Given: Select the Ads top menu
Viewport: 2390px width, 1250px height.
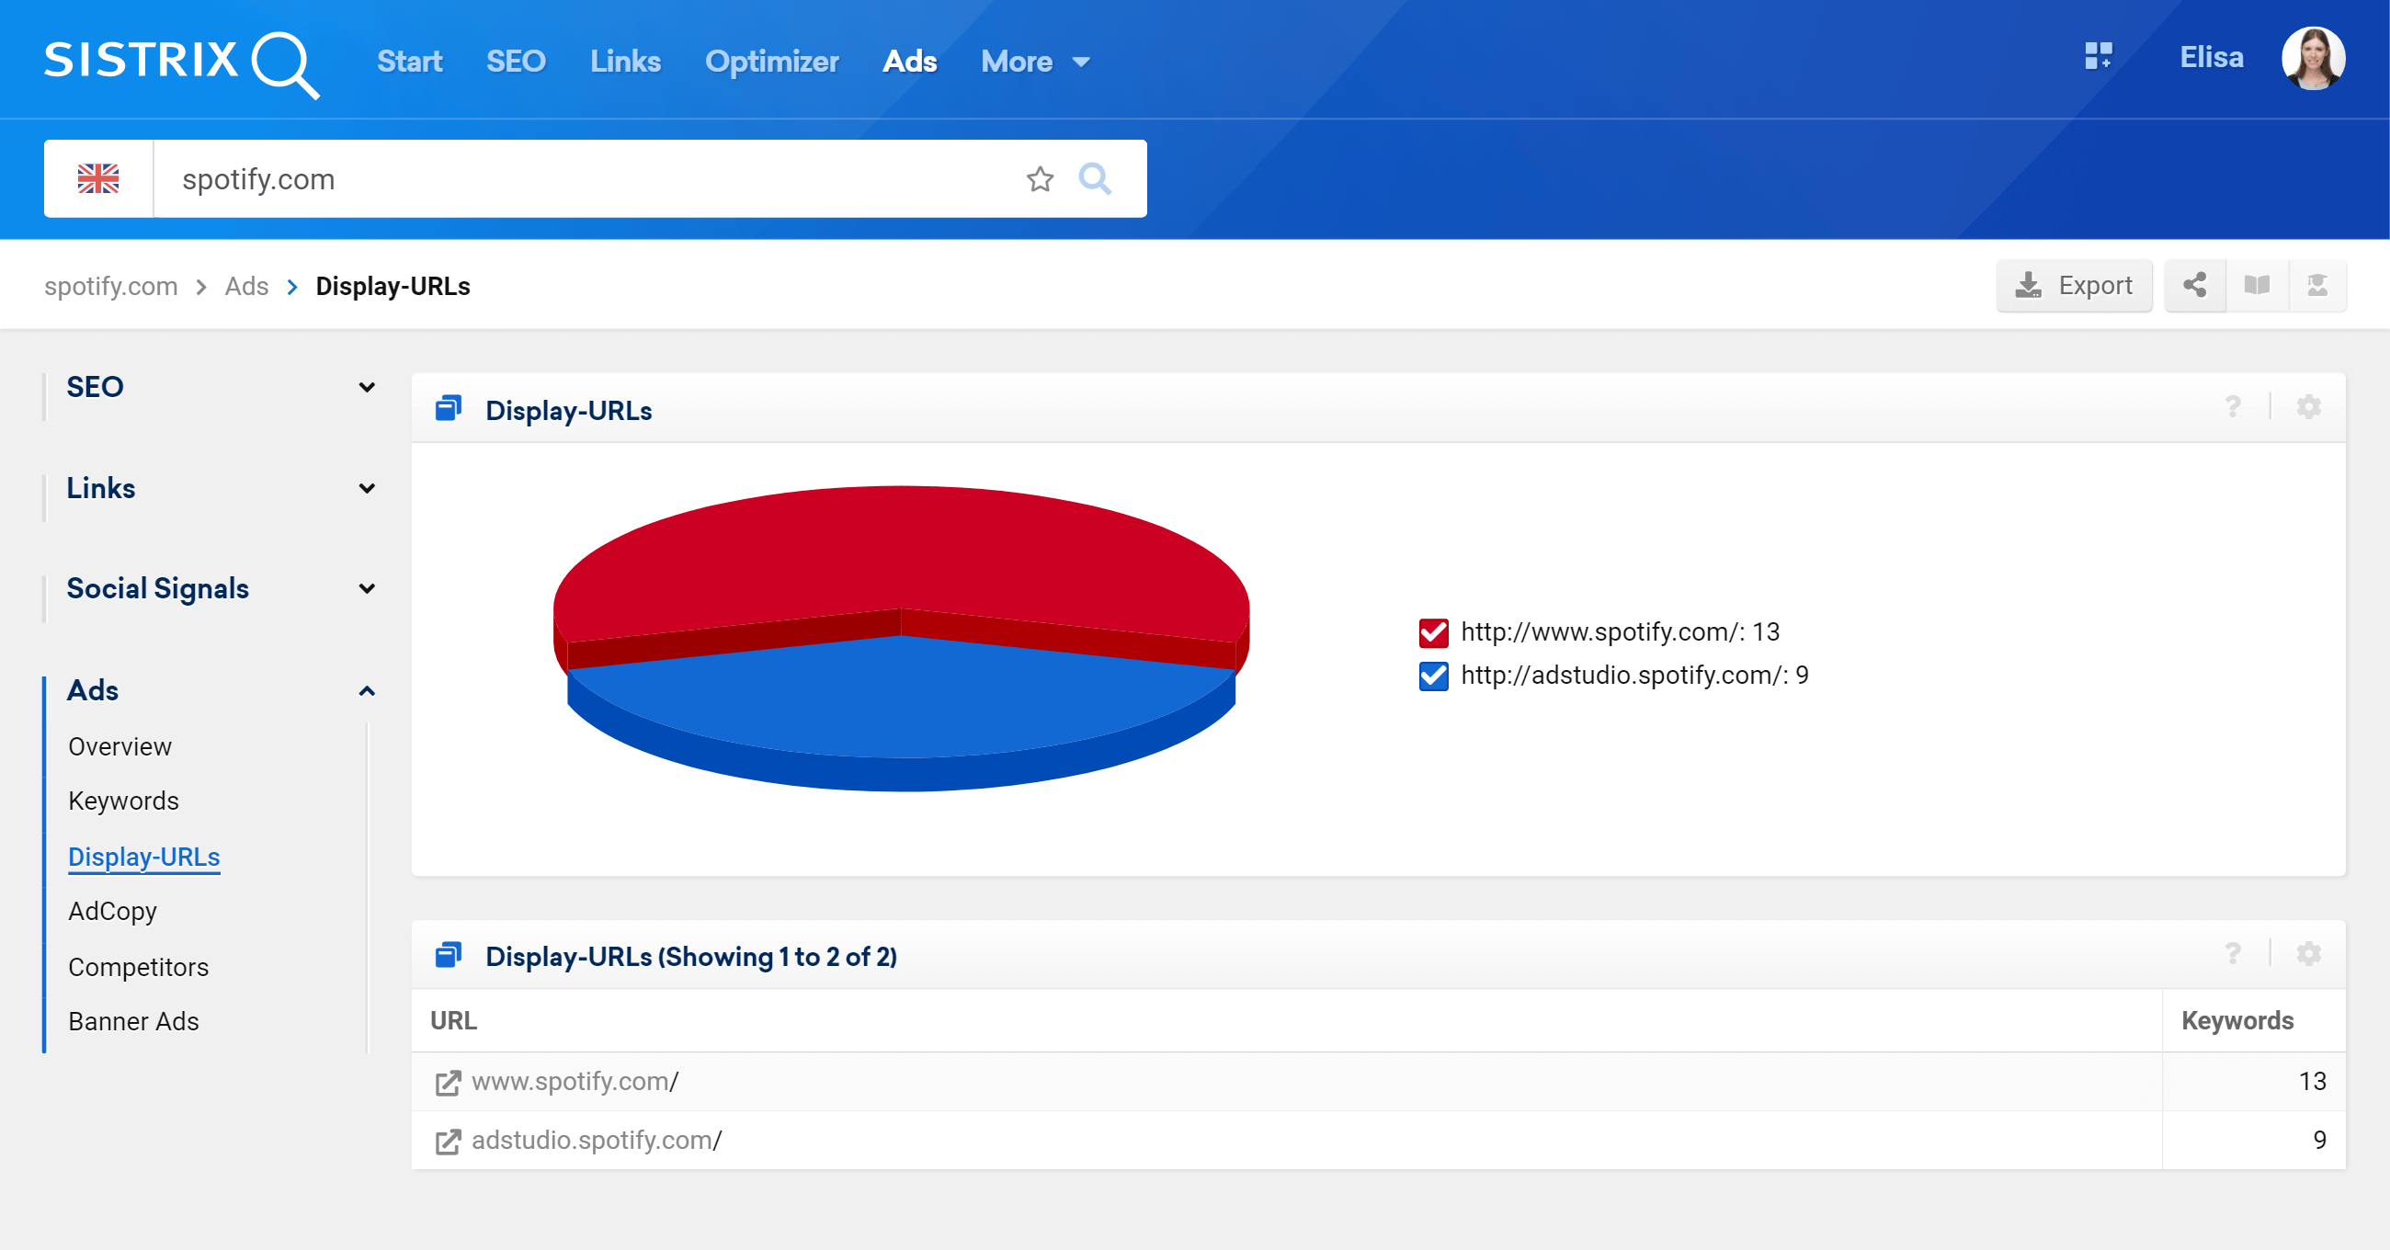Looking at the screenshot, I should click(909, 62).
